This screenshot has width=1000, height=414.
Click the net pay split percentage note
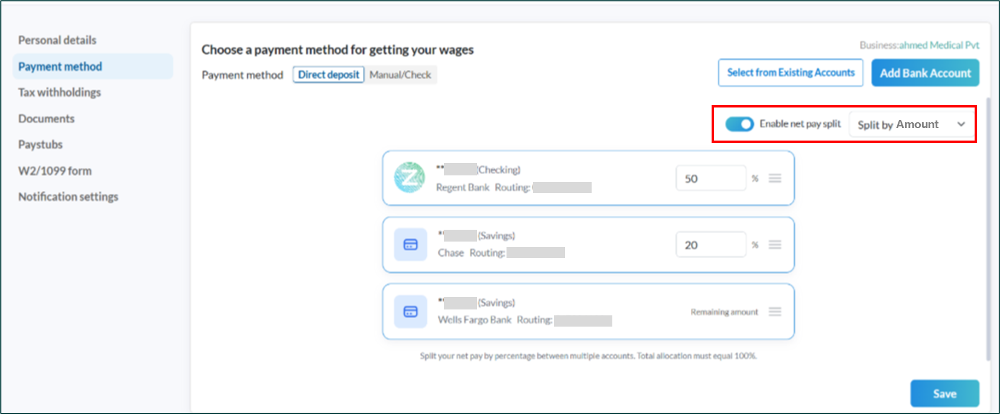point(588,356)
